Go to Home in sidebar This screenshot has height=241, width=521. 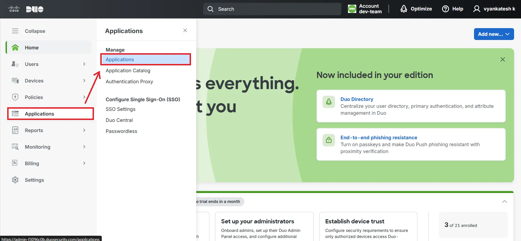point(49,47)
